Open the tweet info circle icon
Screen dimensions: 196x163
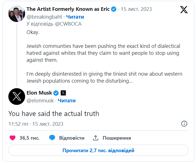(184, 124)
